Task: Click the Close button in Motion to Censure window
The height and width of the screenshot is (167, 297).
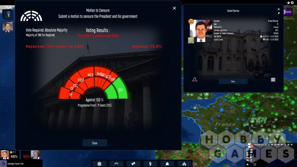Action: coord(95,143)
